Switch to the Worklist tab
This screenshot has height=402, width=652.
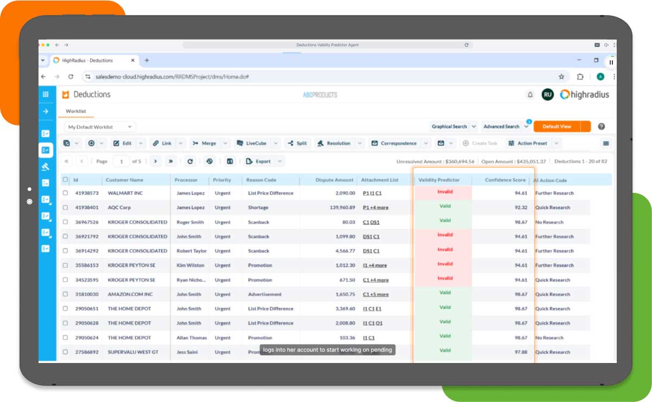(x=76, y=111)
